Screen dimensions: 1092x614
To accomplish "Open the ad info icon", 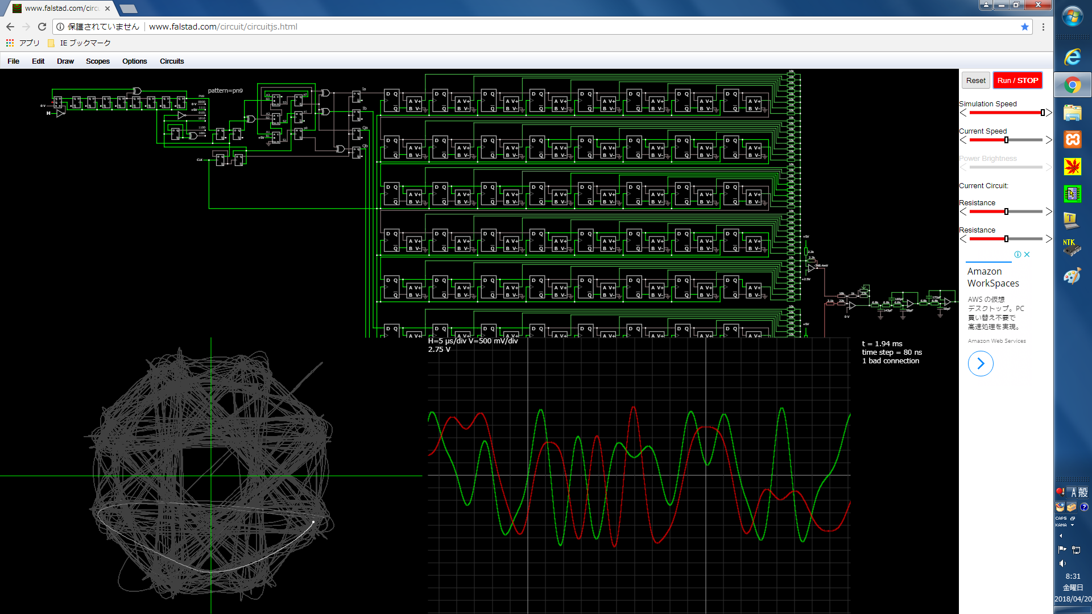I will pos(1017,255).
